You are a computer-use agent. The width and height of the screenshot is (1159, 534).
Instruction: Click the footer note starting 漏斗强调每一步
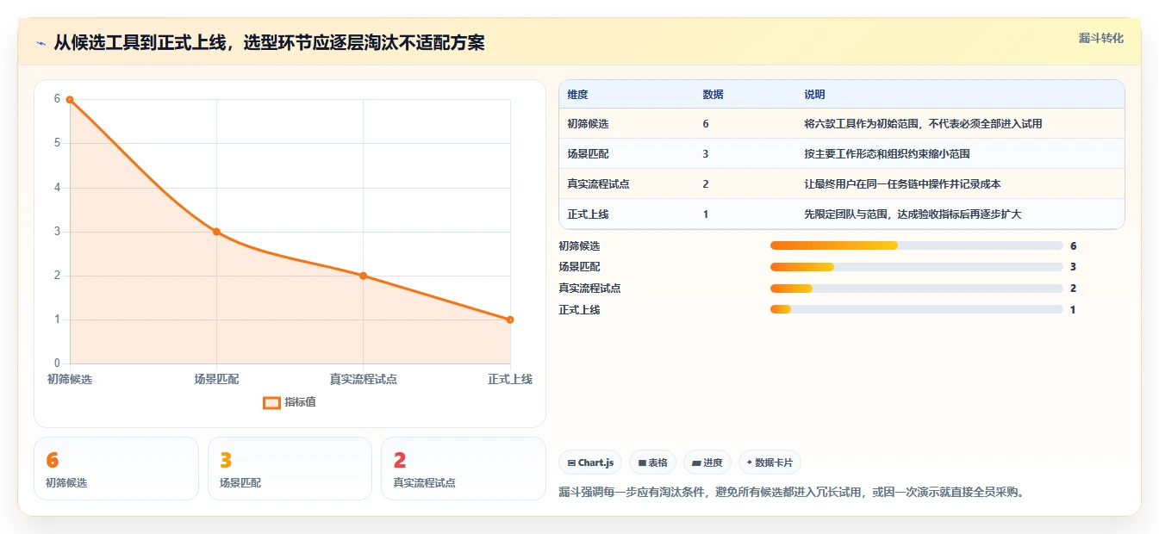point(791,493)
